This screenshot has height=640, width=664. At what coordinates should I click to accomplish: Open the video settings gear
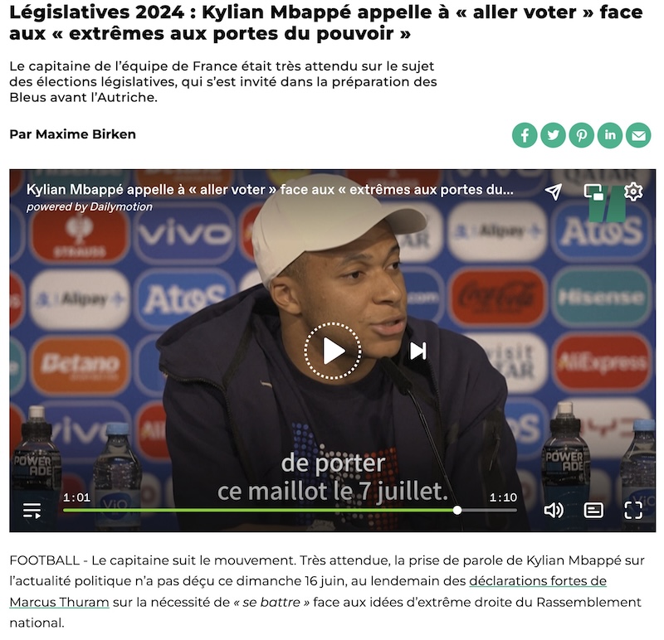click(633, 192)
